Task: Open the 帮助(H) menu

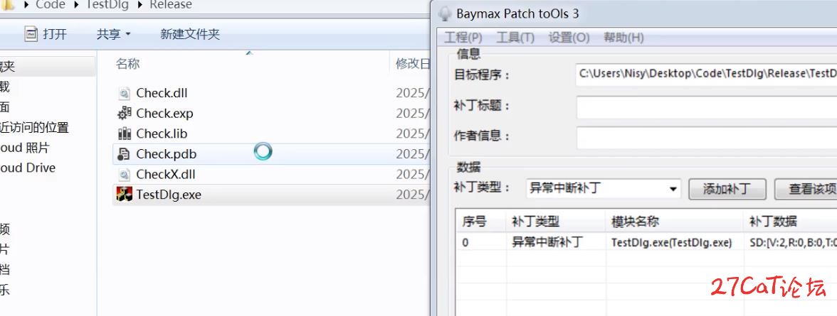Action: click(623, 38)
